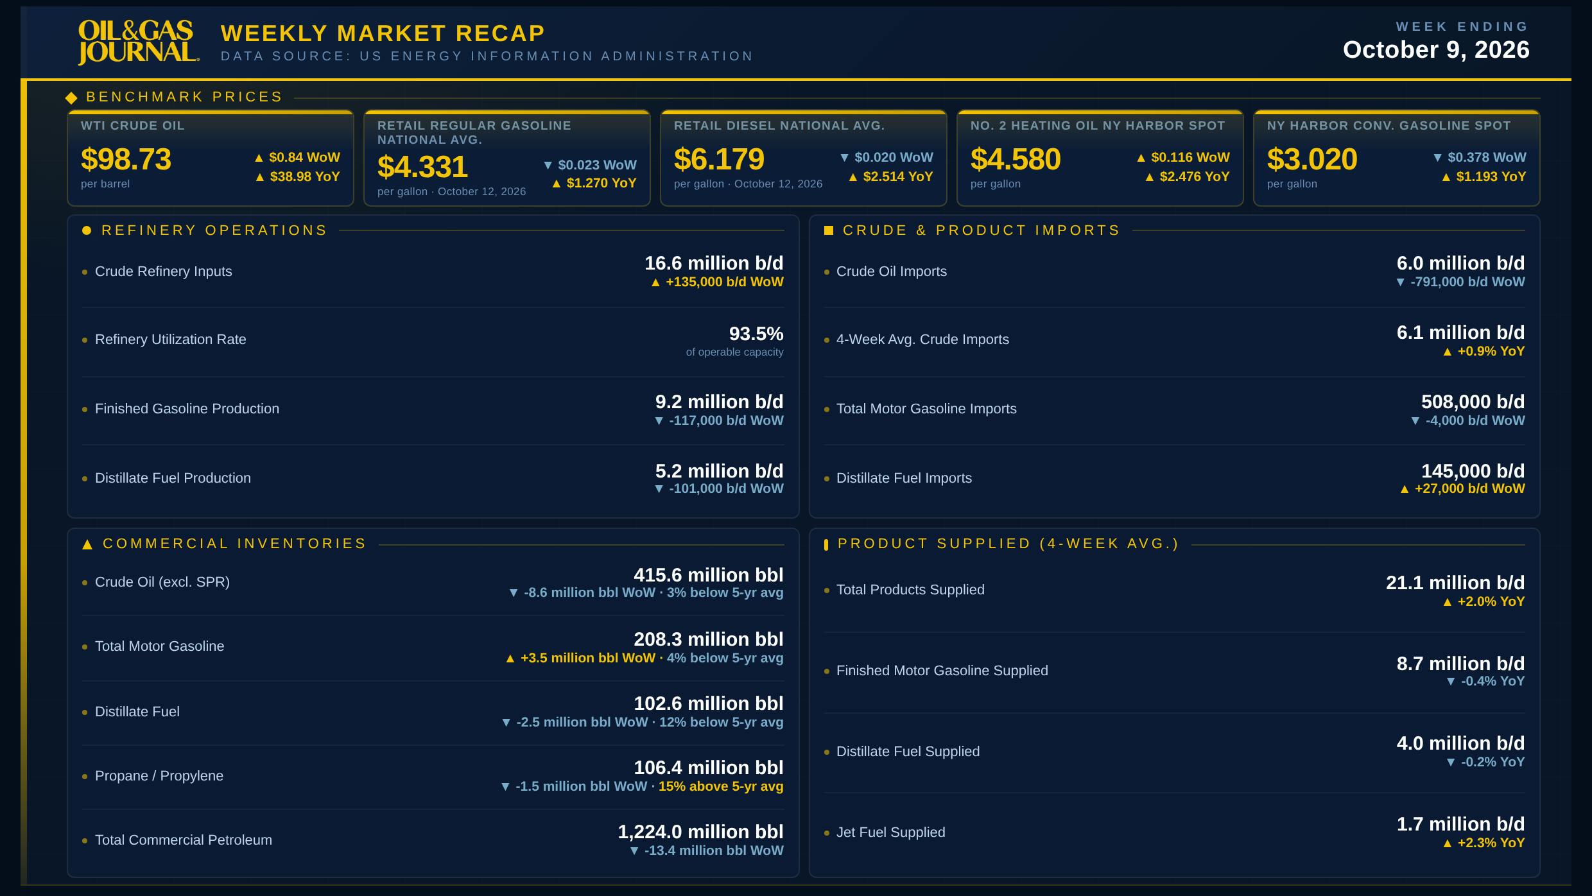Select the WTI Crude Oil price $98.73
Viewport: 1592px width, 896px height.
tap(126, 159)
